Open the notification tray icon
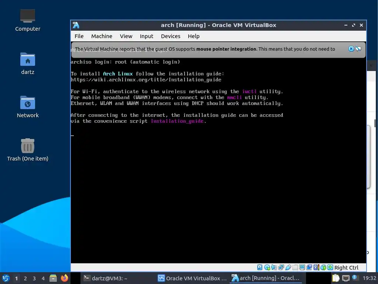378x284 pixels. point(355,277)
